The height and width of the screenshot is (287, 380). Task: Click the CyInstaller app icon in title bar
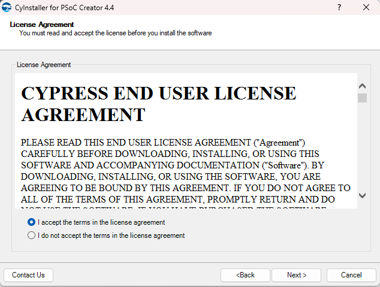point(7,7)
